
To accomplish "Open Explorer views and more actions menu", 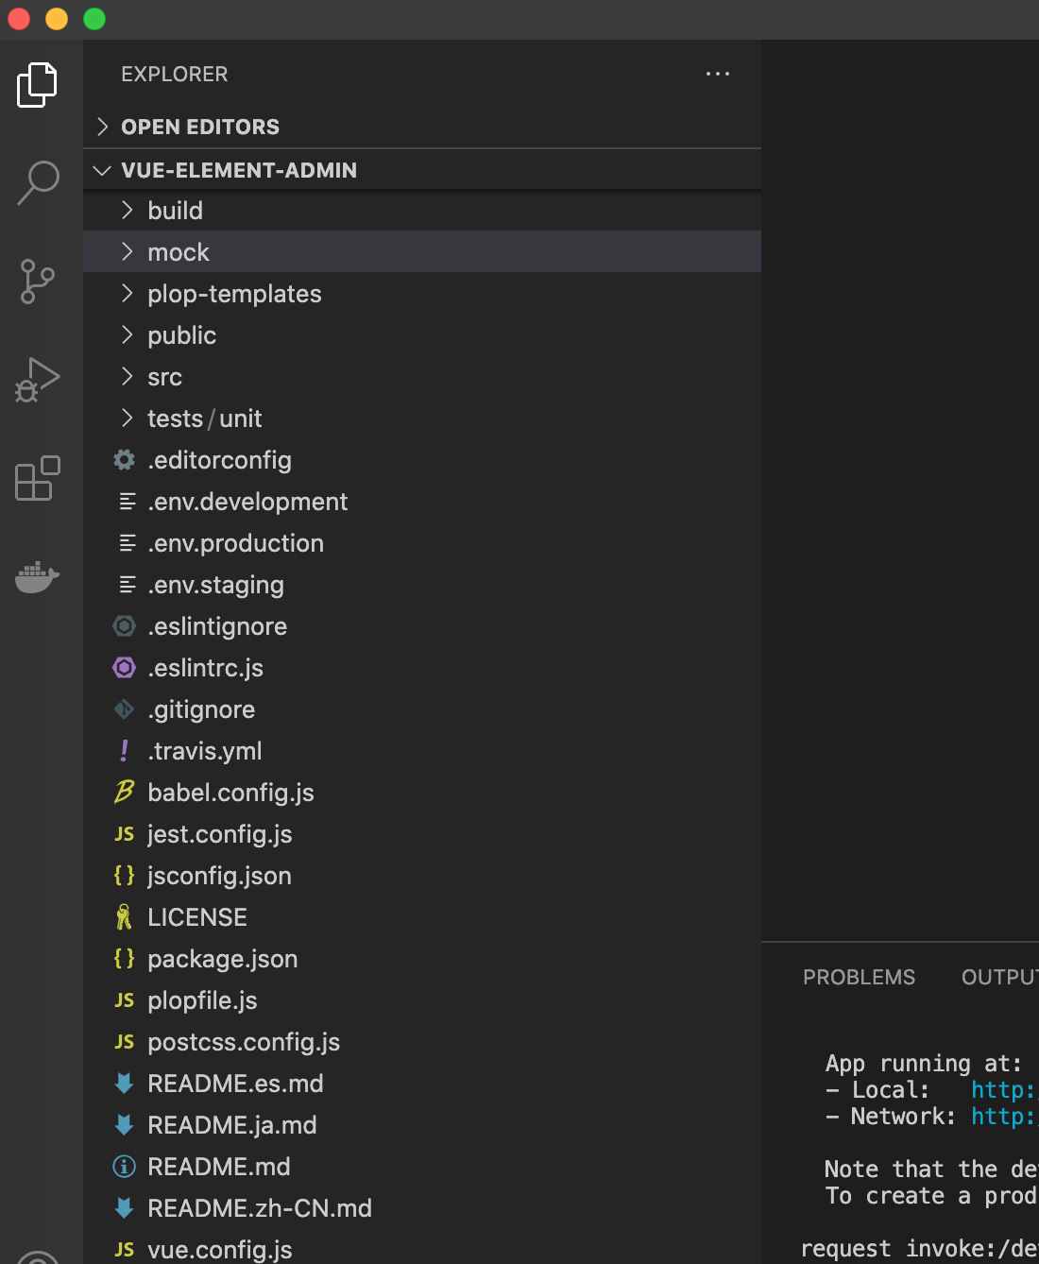I will 718,74.
